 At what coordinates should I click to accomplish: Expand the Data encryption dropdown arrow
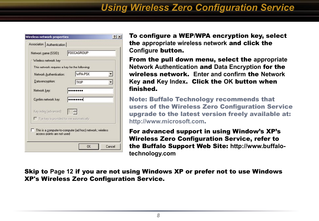[x=111, y=82]
